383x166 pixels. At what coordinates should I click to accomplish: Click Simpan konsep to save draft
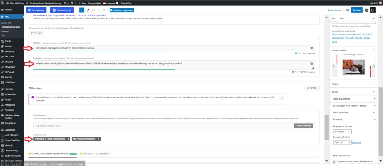pos(335,10)
